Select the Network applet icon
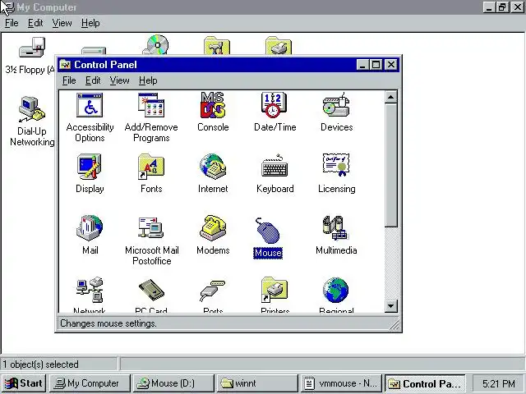The image size is (526, 394). pyautogui.click(x=90, y=290)
